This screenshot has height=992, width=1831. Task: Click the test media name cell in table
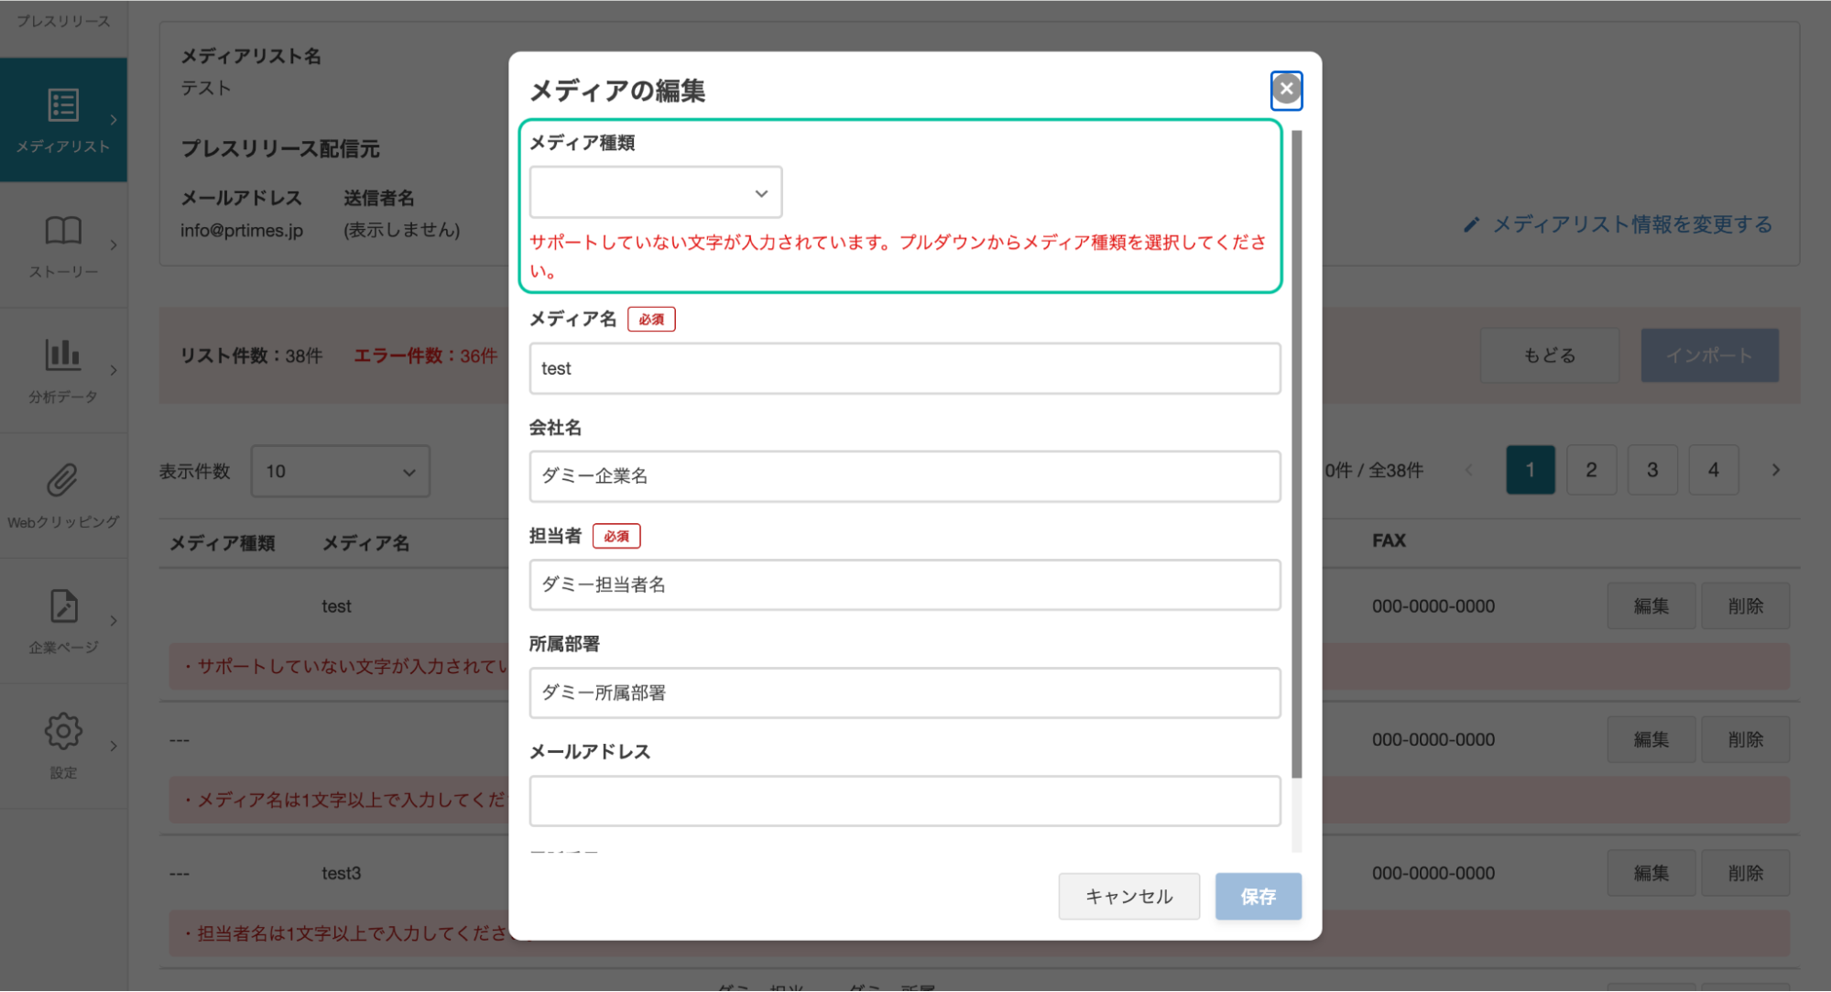pos(336,605)
